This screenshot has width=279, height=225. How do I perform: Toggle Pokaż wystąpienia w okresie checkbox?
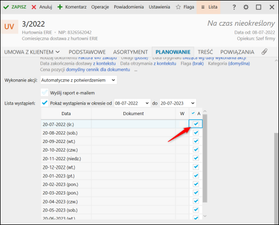(44, 103)
